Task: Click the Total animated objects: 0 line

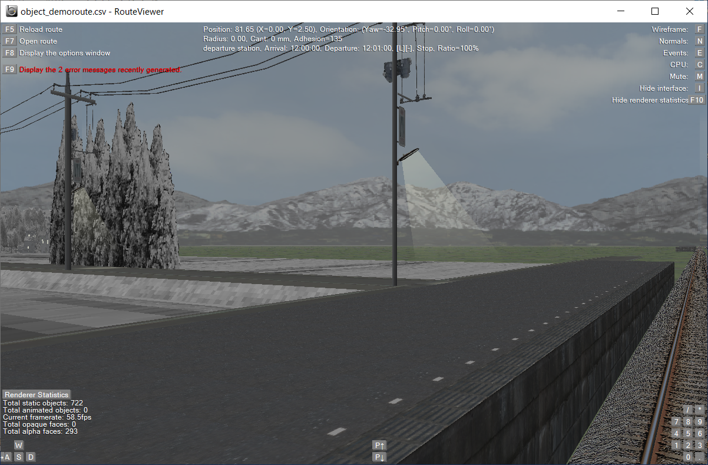Action: 45,410
